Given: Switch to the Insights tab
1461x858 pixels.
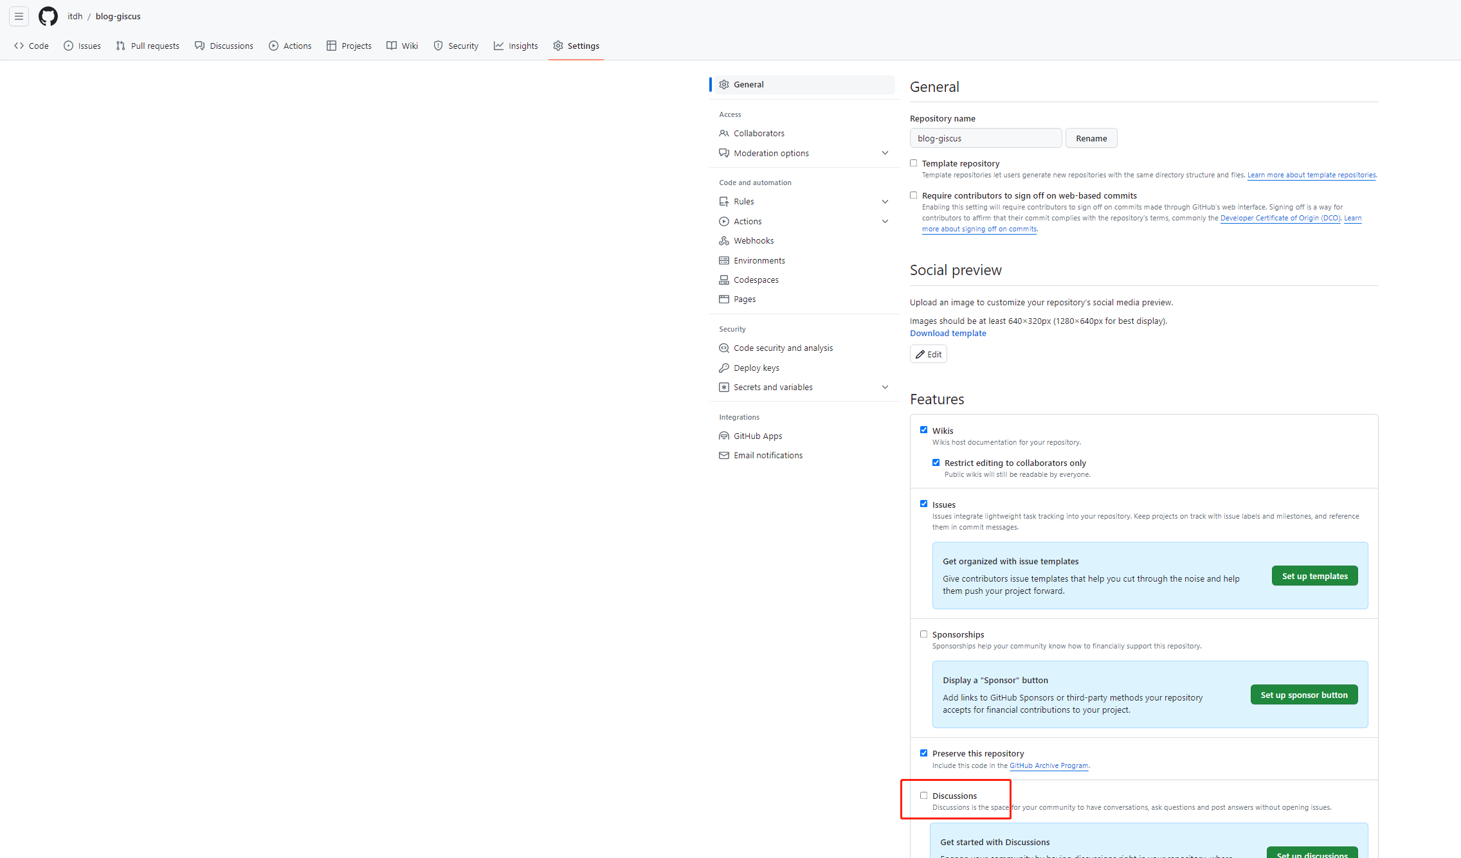Looking at the screenshot, I should tap(516, 46).
